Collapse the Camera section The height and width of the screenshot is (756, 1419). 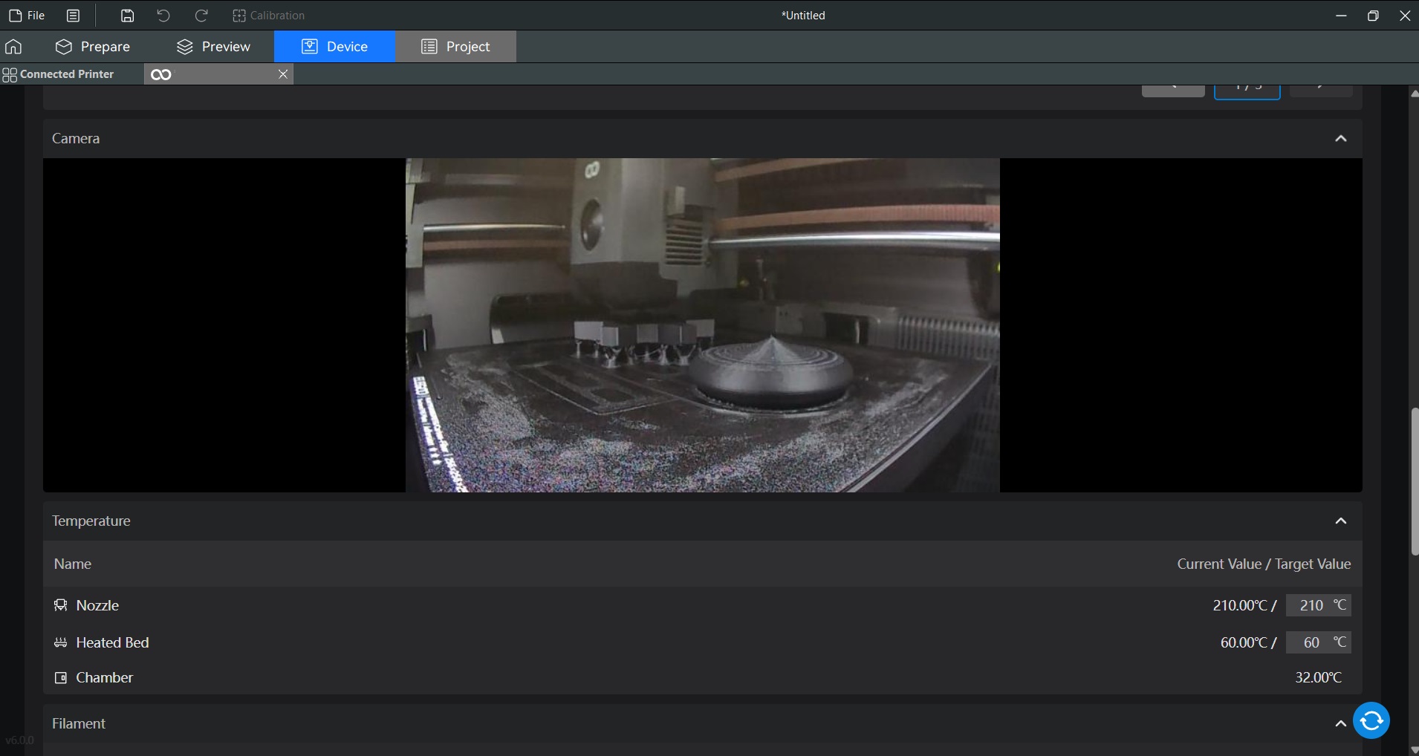pos(1340,139)
